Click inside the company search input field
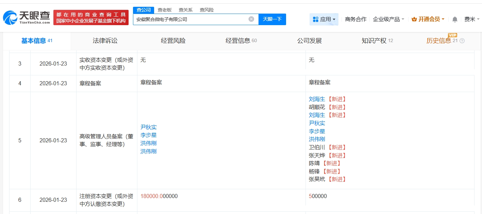The height and width of the screenshot is (214, 482). [190, 19]
